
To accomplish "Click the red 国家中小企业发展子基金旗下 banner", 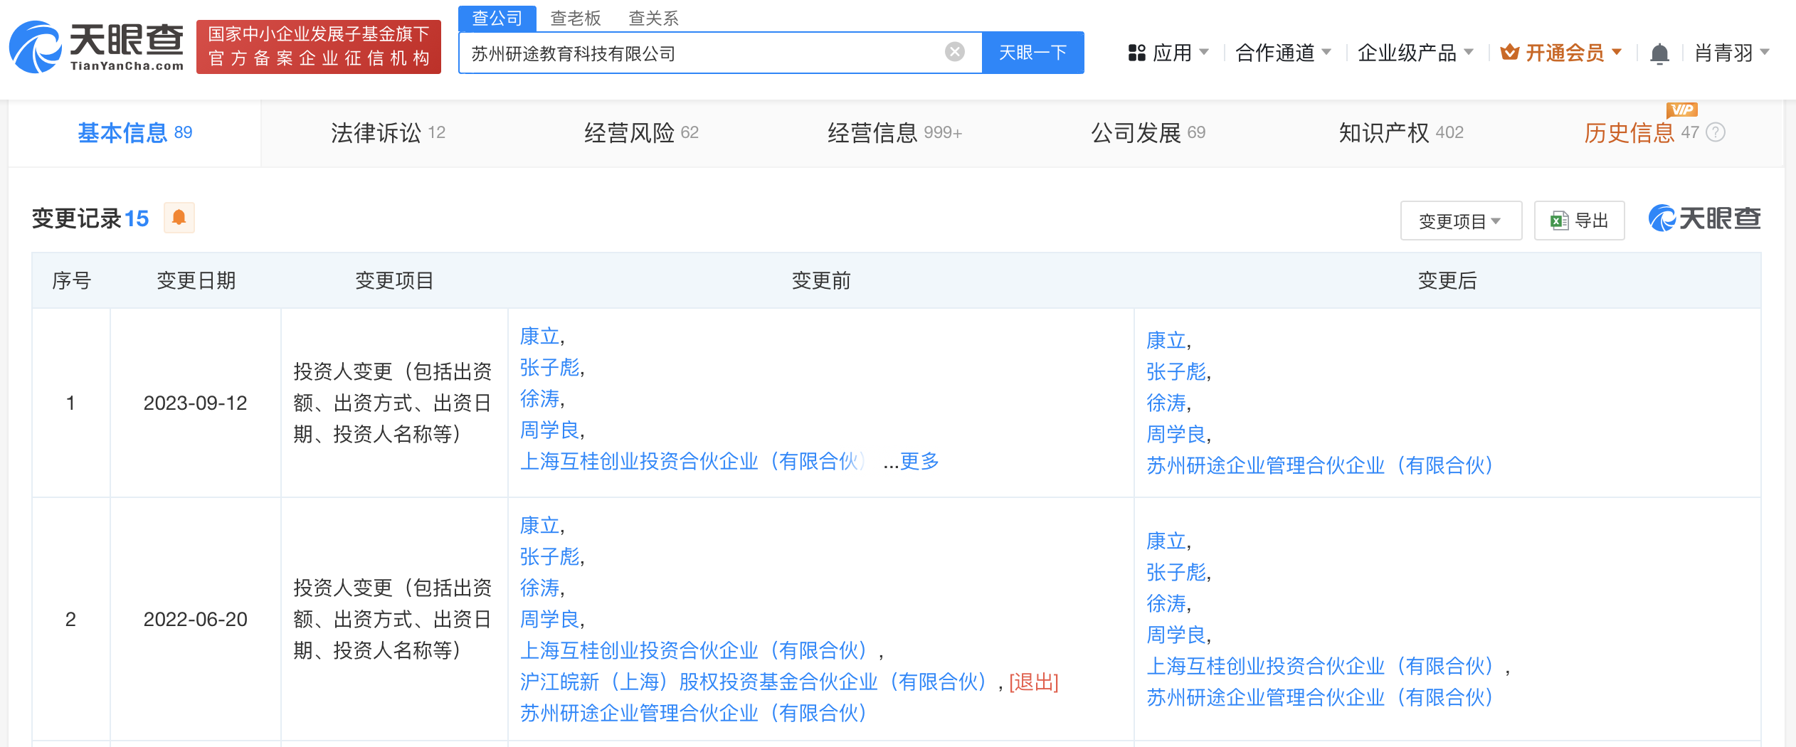I will click(319, 47).
